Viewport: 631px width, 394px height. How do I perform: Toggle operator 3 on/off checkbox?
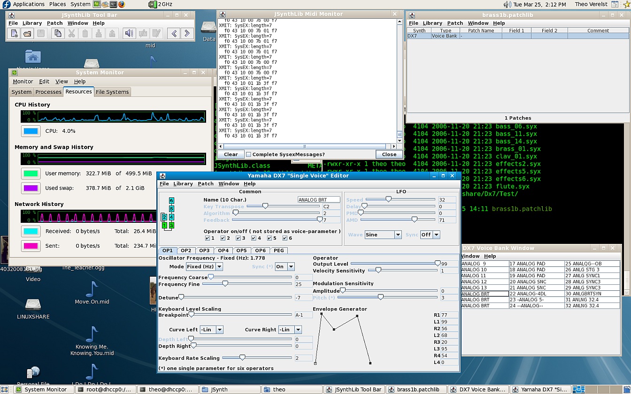tap(239, 238)
